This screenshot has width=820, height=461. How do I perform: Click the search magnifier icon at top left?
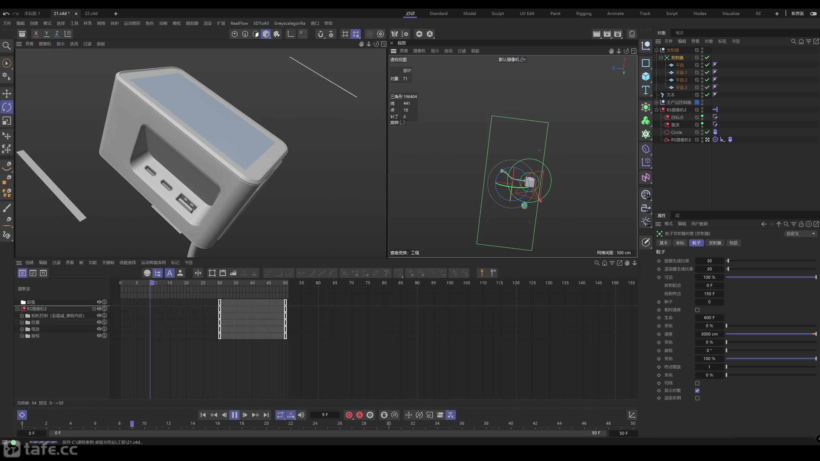6,46
